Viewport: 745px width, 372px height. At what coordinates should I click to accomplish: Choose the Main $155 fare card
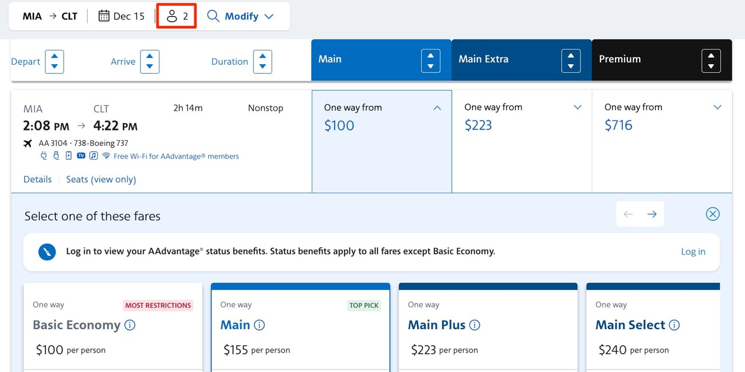pos(300,327)
